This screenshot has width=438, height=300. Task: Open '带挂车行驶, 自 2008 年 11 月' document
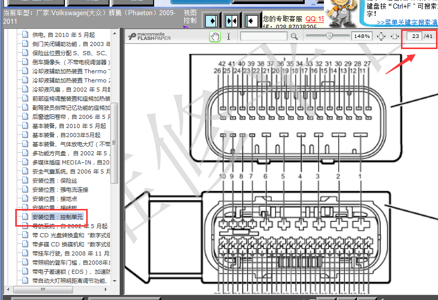71,253
